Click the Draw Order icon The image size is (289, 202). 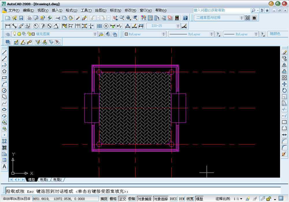pos(8,42)
